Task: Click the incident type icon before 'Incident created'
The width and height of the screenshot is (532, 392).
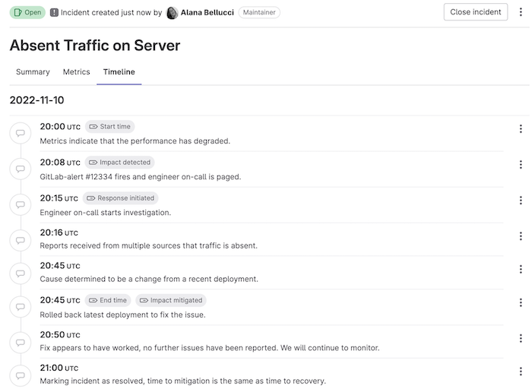Action: tap(54, 13)
